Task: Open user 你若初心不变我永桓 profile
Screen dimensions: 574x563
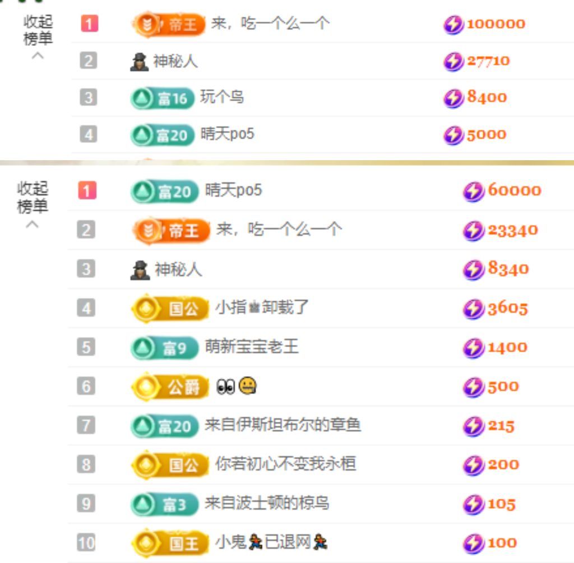Action: point(285,464)
